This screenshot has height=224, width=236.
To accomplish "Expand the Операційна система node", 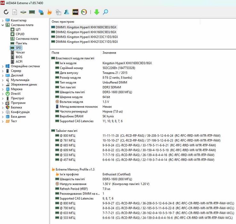I will [x=3, y=66].
